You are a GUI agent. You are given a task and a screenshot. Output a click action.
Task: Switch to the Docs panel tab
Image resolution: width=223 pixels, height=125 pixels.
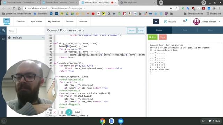(x=185, y=30)
